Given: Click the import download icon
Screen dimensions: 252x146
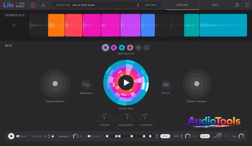Looking at the screenshot, I should point(43,5).
